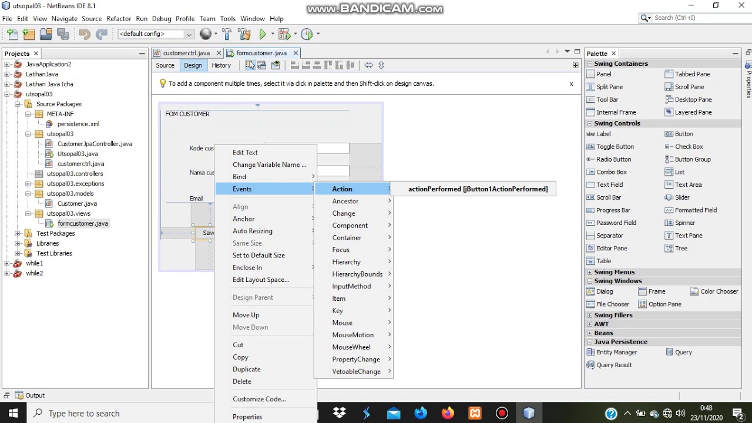
Task: Select actionPerformed jButton1ActionPerformed handler
Action: coord(474,189)
